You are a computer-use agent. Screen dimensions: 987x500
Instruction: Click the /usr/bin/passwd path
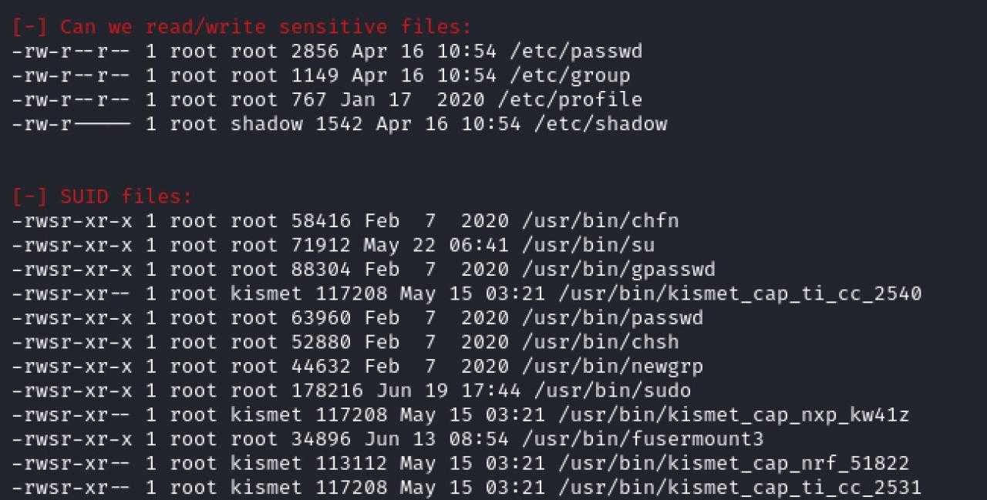coord(612,318)
